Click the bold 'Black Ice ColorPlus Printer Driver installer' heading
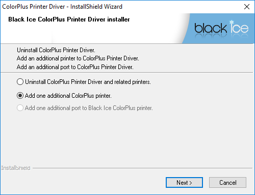This screenshot has height=195, width=255. click(69, 19)
